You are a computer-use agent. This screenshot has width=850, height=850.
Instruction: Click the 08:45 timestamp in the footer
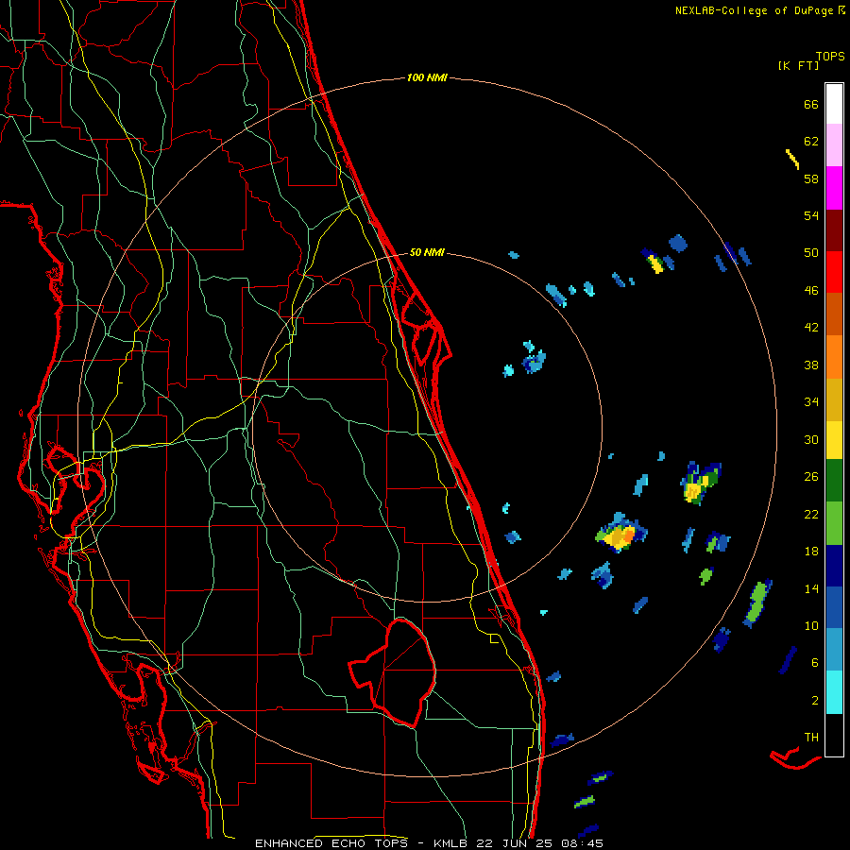click(583, 843)
